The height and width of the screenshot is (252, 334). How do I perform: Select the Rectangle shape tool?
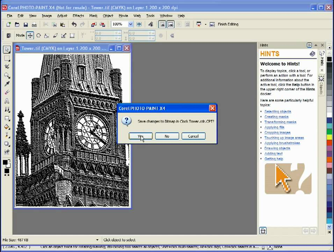pyautogui.click(x=7, y=118)
